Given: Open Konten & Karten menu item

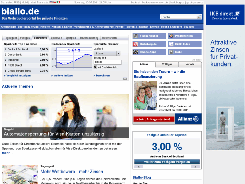Looking at the screenshot, I should (x=62, y=27).
